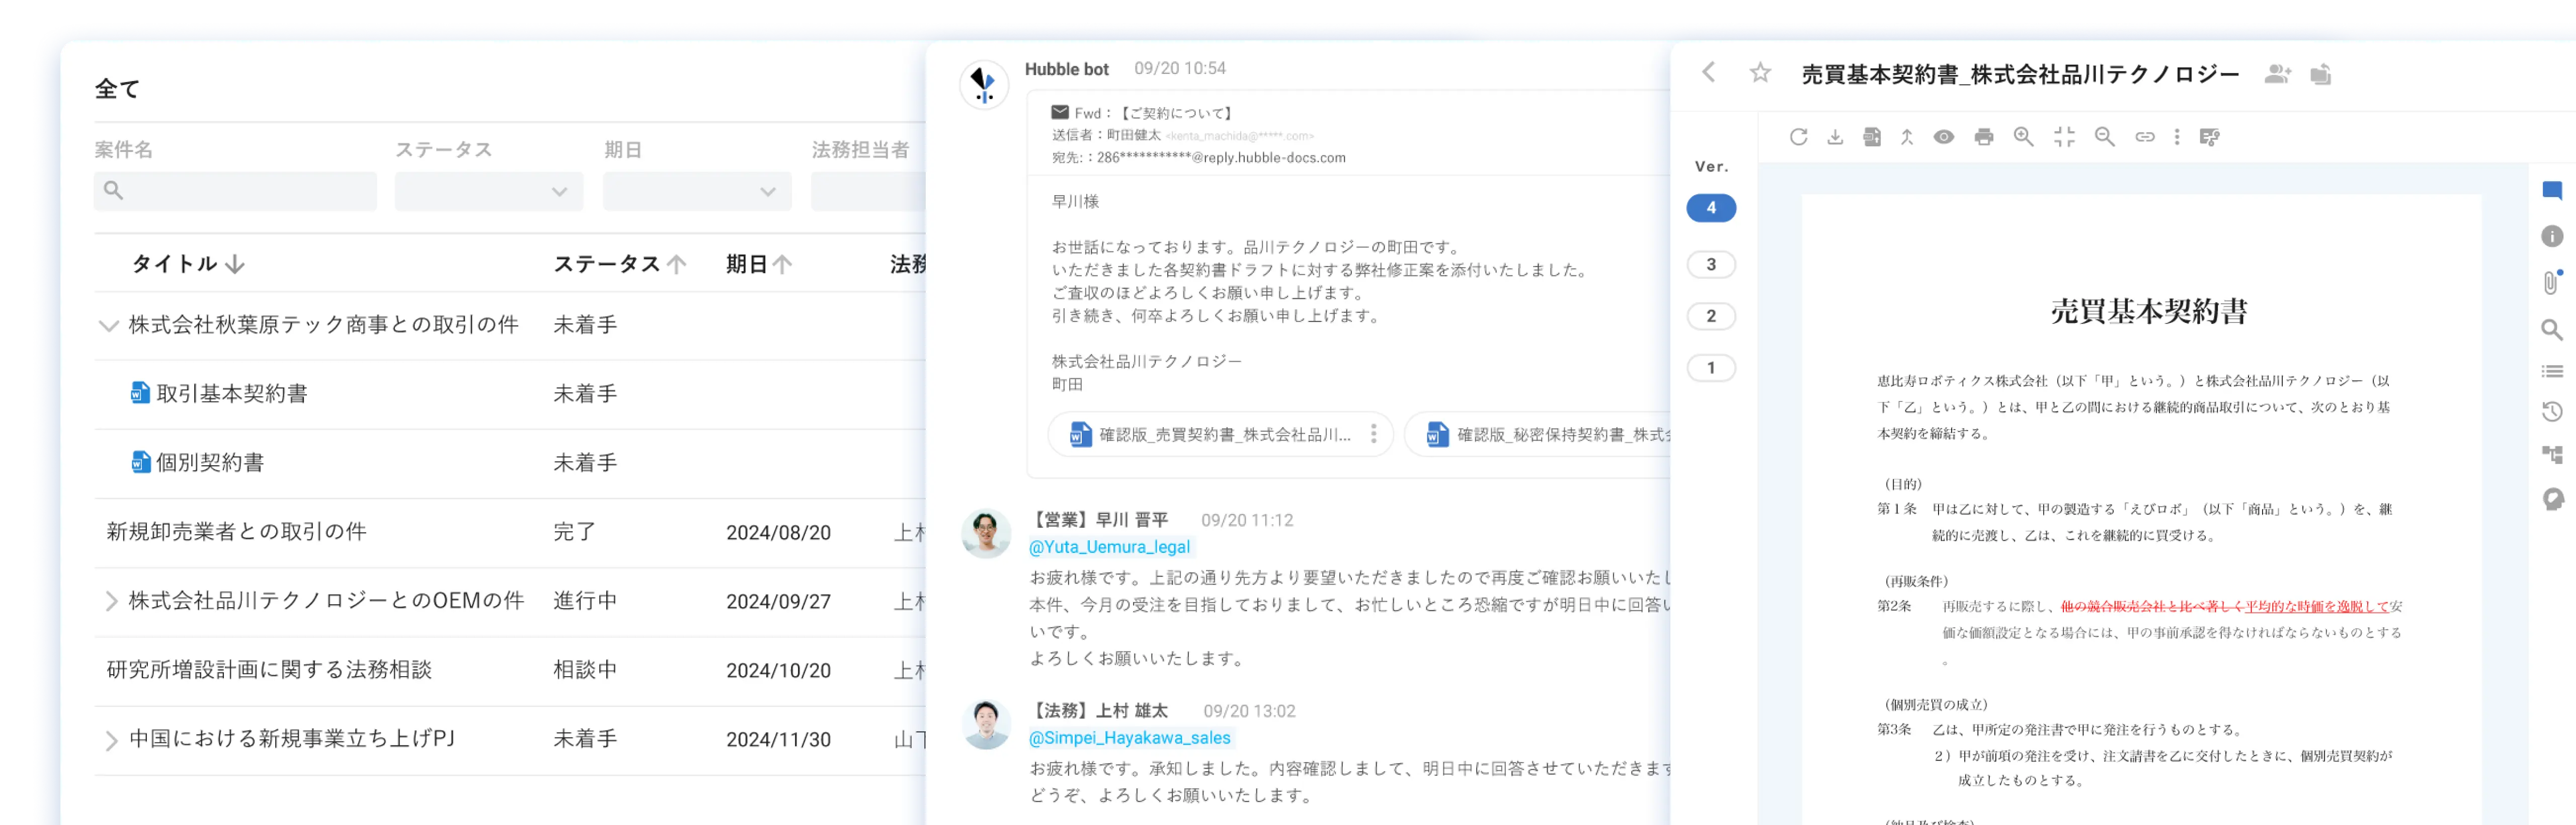This screenshot has width=2576, height=825.
Task: Click the zoom out magnifier icon
Action: [2104, 137]
